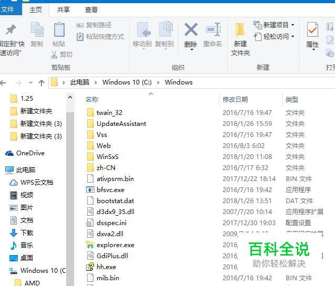This screenshot has height=286, width=335.
Task: Open Documents (文档) in navigation pane
Action: pyautogui.click(x=22, y=220)
